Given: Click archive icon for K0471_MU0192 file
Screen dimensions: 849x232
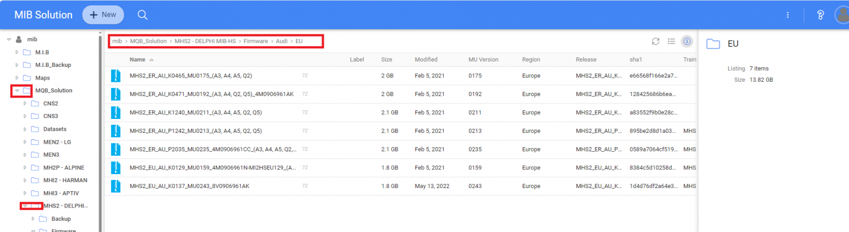Looking at the screenshot, I should [116, 94].
